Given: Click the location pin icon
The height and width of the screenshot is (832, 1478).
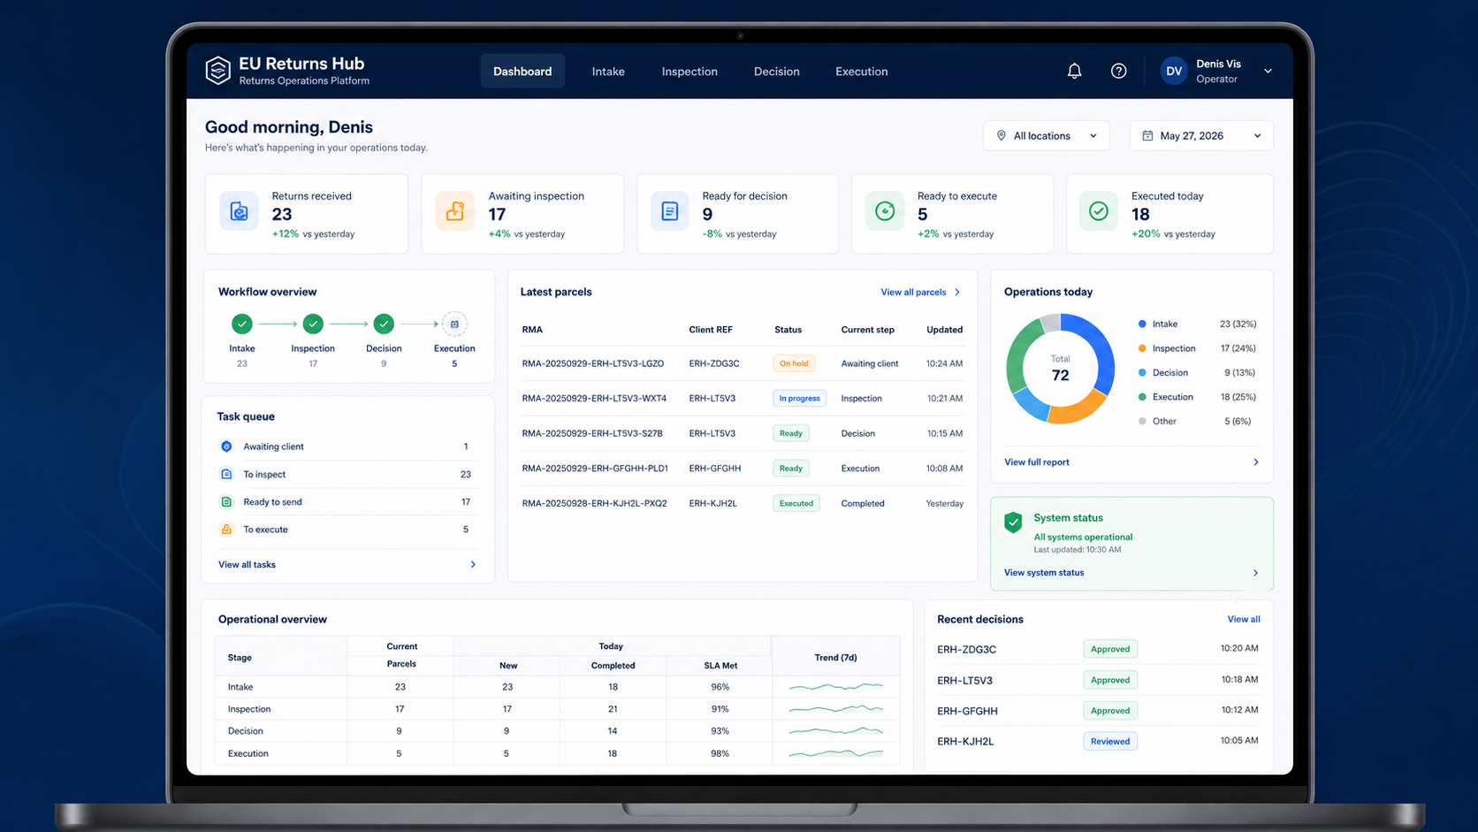Looking at the screenshot, I should click(1002, 135).
